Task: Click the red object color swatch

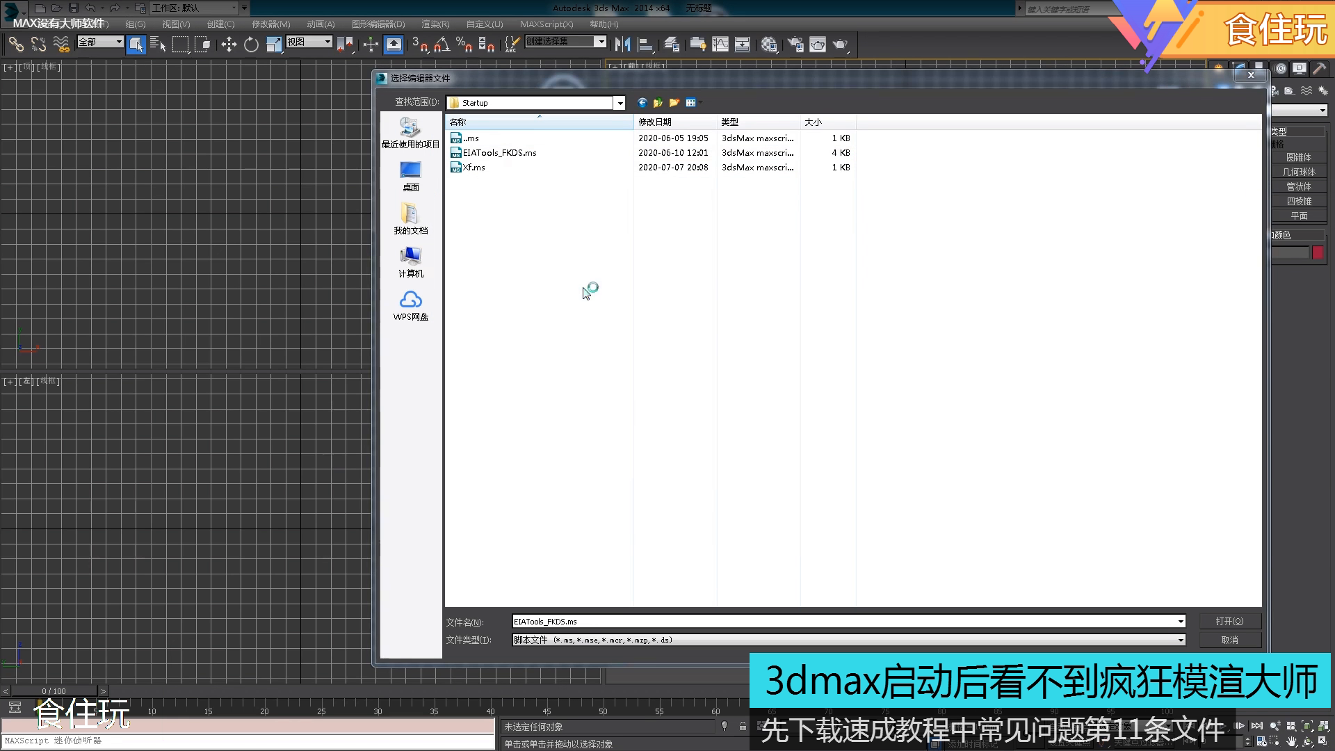Action: [x=1318, y=252]
